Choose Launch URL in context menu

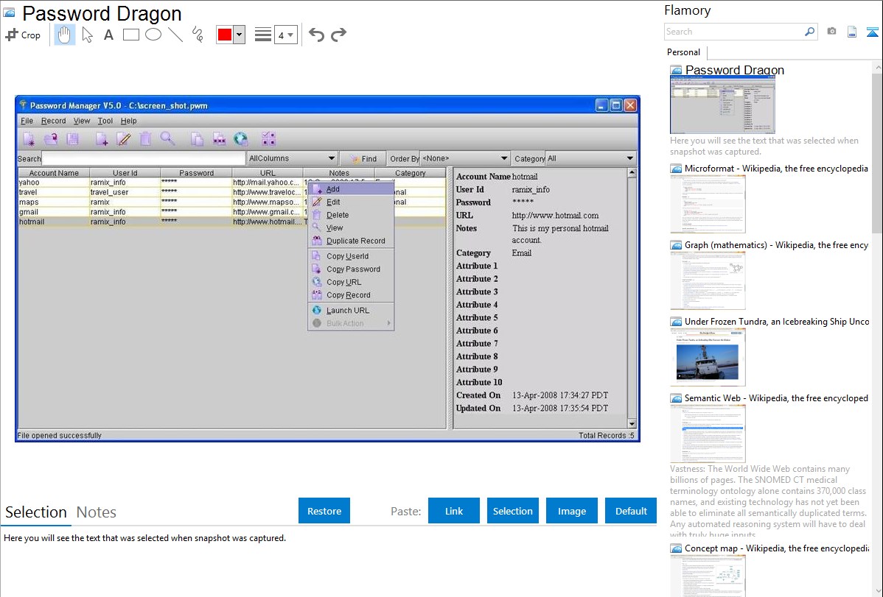click(351, 310)
